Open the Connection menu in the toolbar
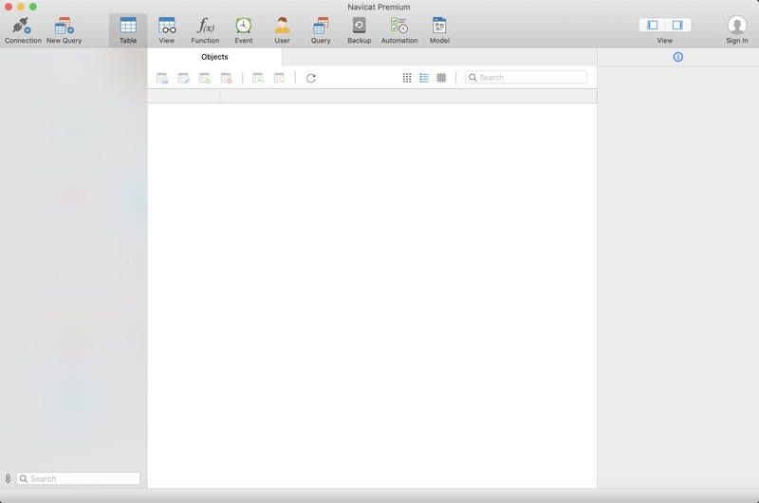 coord(23,30)
